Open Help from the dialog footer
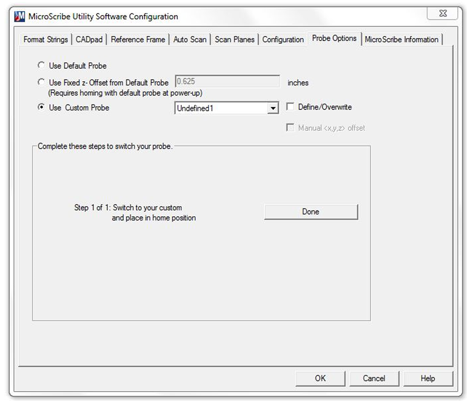 click(x=428, y=378)
